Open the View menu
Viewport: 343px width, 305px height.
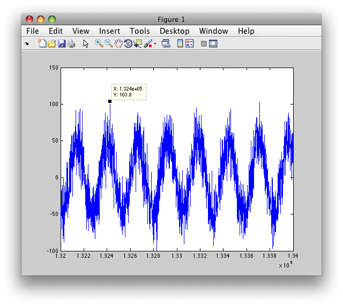81,31
